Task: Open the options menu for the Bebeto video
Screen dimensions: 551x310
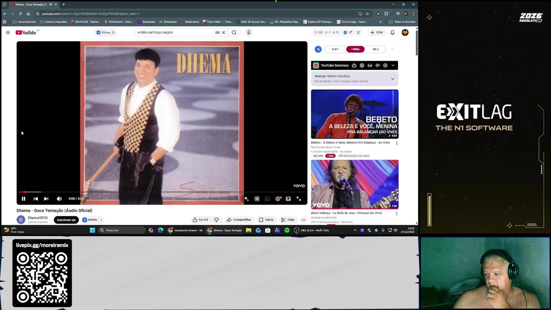Action: click(x=396, y=143)
